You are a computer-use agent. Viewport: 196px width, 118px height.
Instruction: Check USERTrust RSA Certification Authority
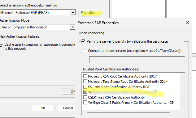click(x=85, y=97)
